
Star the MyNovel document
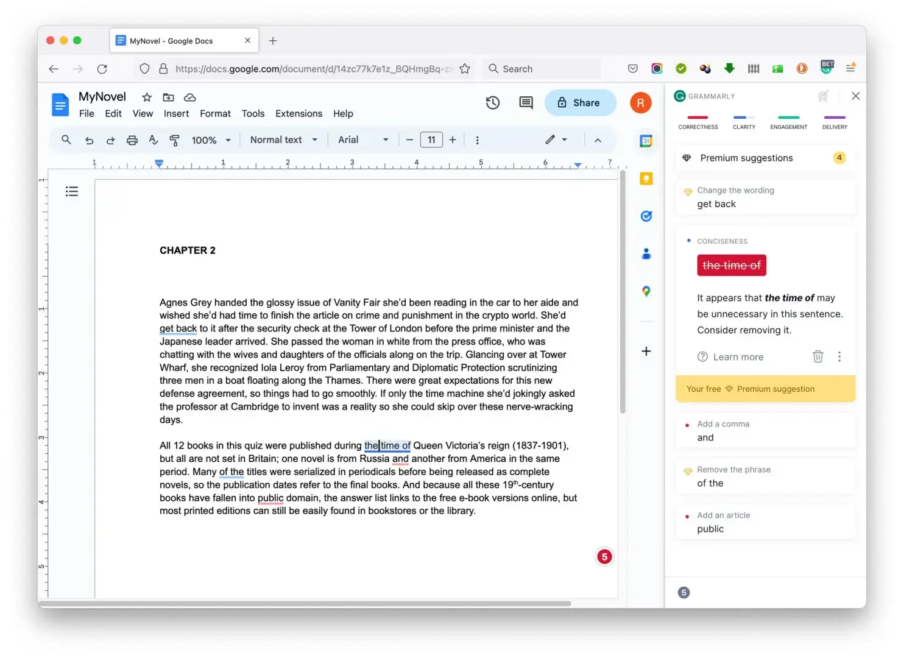pos(147,97)
